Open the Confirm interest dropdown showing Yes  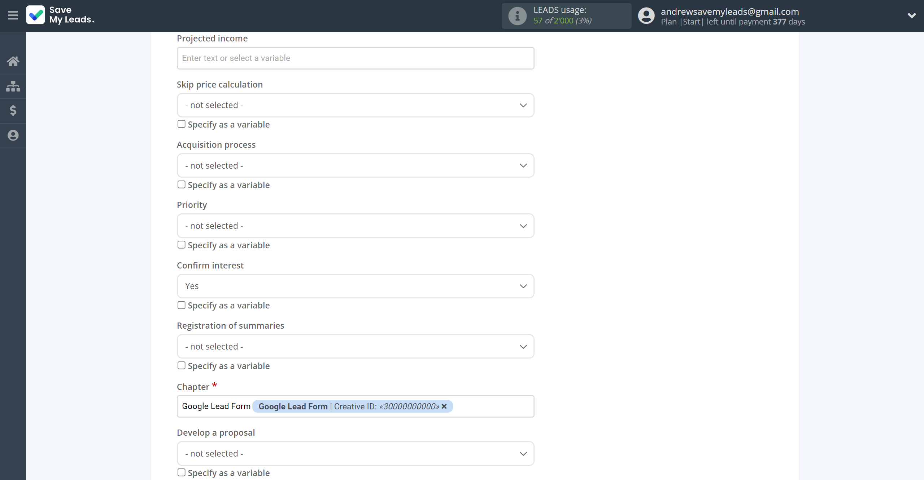coord(356,286)
